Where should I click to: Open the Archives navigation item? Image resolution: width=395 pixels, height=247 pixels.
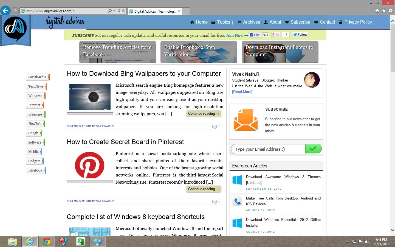(249, 22)
